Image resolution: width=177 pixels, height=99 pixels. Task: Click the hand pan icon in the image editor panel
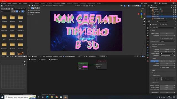click(x=25, y=65)
